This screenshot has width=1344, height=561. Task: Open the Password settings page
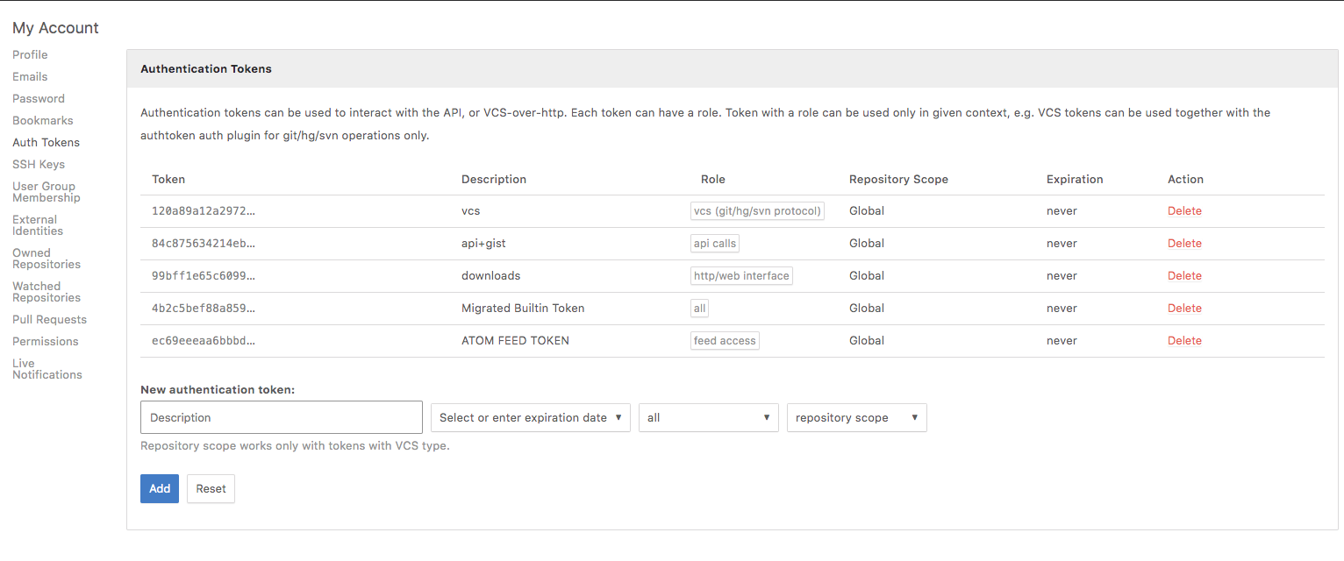pyautogui.click(x=39, y=98)
